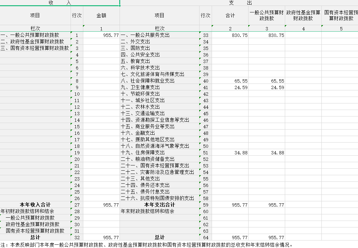The width and height of the screenshot is (358, 248).
Task: Select the 年末财政拨款结转和结余 cell
Action: 159,211
